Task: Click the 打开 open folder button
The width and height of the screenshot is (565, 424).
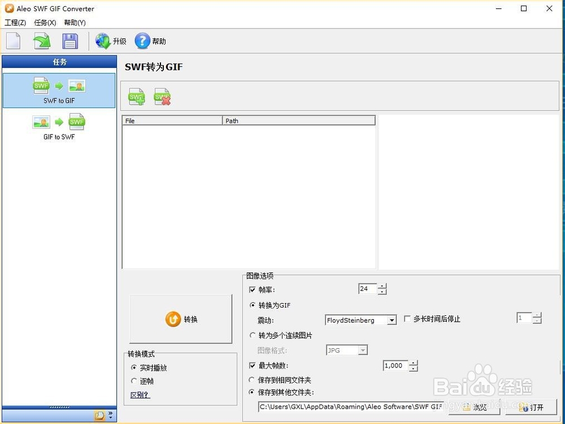Action: point(531,408)
